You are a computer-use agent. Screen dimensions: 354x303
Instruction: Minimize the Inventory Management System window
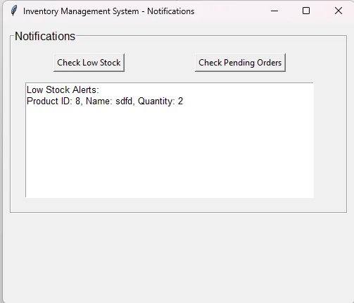coord(274,11)
